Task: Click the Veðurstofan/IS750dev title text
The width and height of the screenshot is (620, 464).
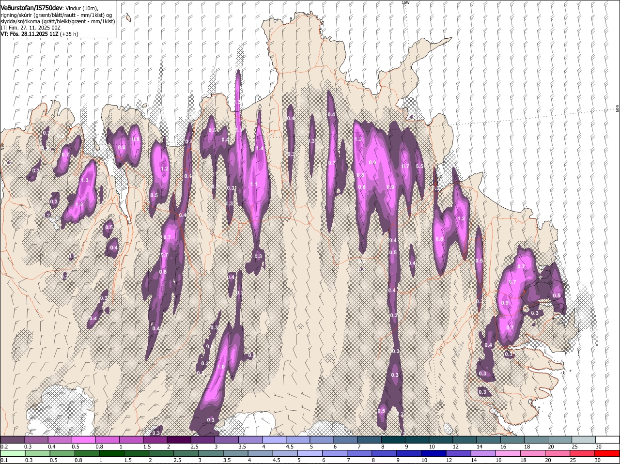Action: coord(31,8)
